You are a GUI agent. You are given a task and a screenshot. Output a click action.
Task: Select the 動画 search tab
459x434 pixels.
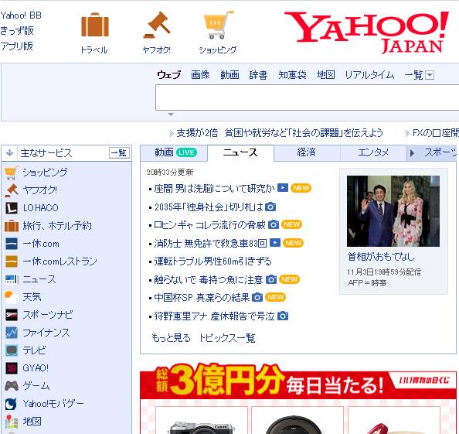pos(229,75)
